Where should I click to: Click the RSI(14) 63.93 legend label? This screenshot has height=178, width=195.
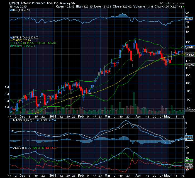point(21,10)
